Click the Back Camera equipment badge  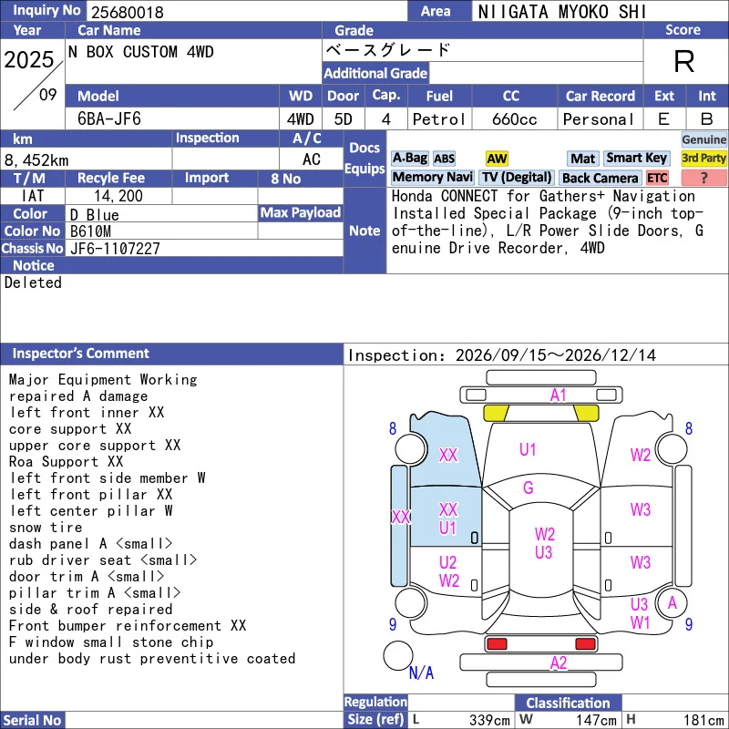click(x=600, y=178)
